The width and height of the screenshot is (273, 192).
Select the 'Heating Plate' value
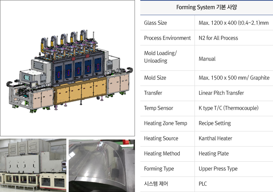click(213, 153)
